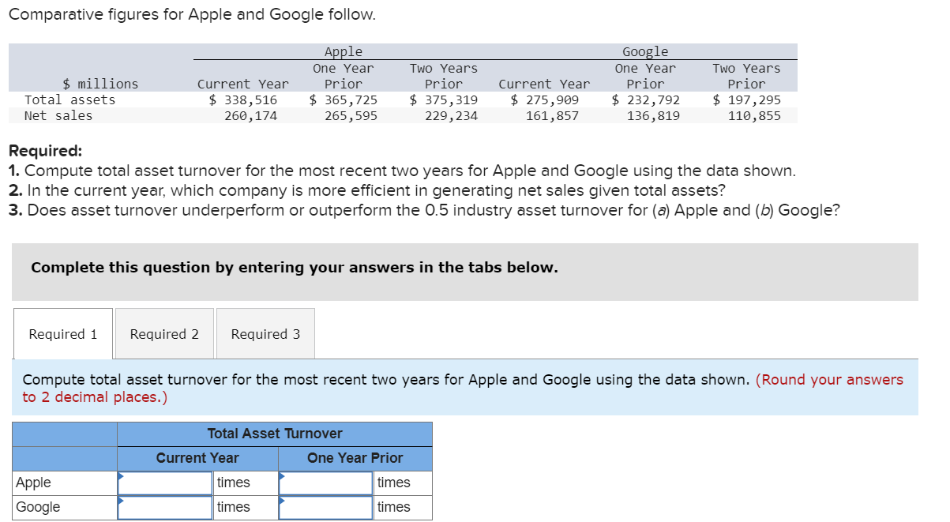Select the Required 1 tab

click(62, 333)
